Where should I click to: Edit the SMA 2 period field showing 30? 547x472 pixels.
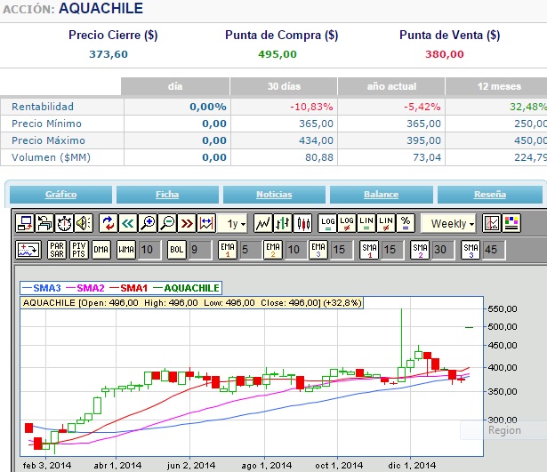coord(444,250)
